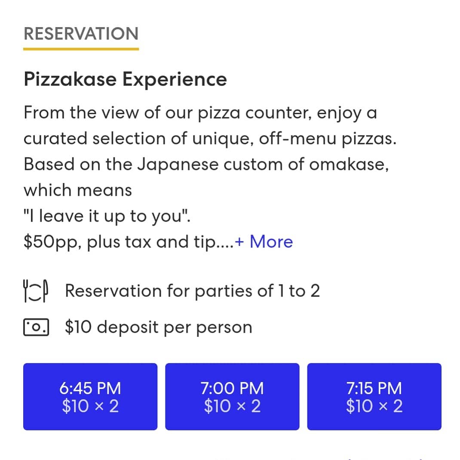Click "Reservation for parties of 1 to 2" text
The height and width of the screenshot is (460, 460).
[192, 291]
